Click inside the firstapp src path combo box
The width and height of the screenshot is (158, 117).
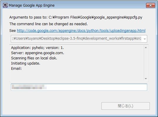point(77,39)
